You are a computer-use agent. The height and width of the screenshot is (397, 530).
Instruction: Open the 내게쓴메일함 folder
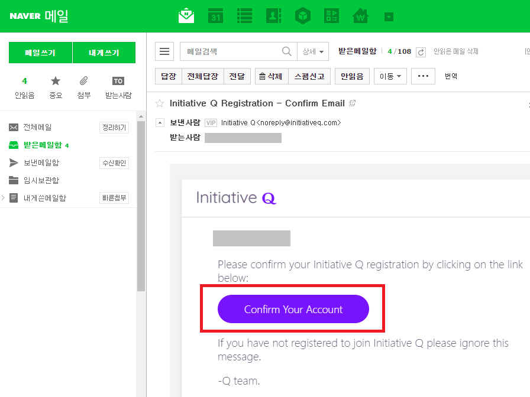[x=44, y=198]
